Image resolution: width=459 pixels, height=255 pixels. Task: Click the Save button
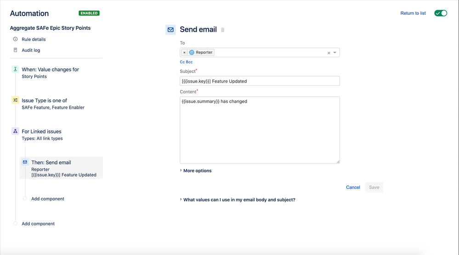(x=374, y=187)
